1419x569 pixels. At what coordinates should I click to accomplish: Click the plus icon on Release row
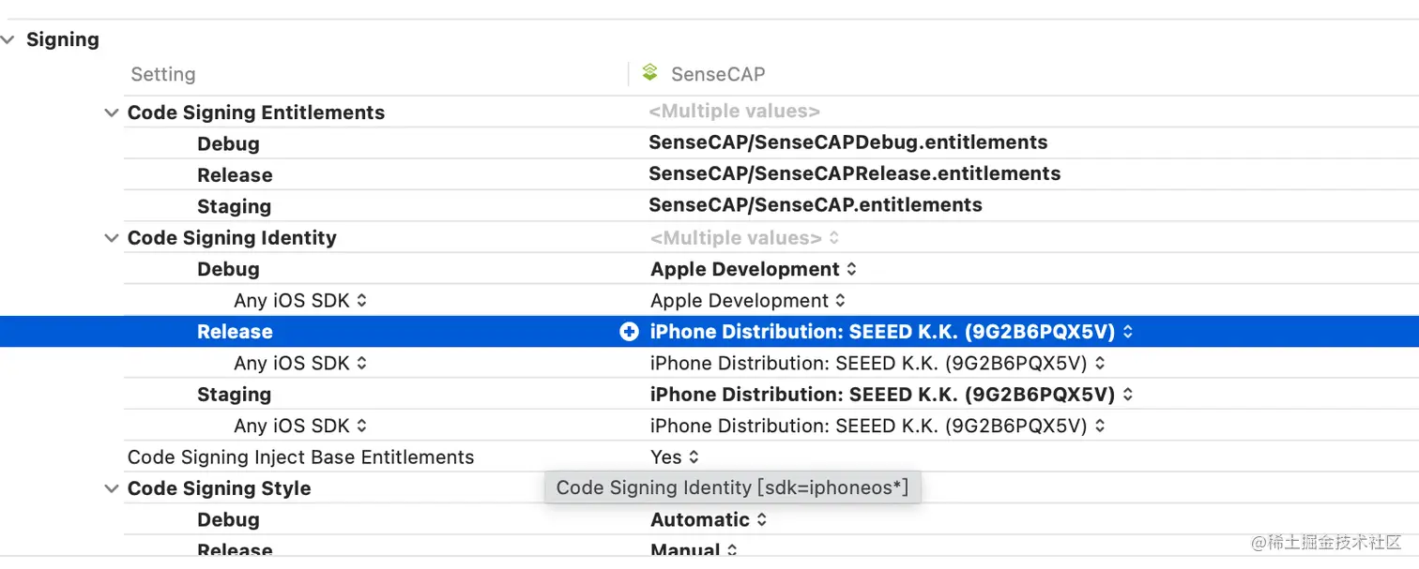[x=629, y=332]
